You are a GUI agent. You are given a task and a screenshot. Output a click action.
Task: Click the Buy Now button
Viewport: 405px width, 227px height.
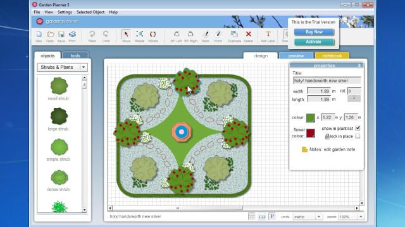314,32
